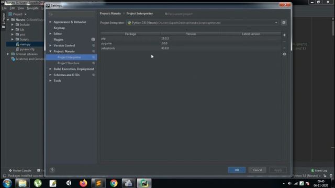335x188 pixels.
Task: Select setuptools package row
Action: click(x=191, y=48)
